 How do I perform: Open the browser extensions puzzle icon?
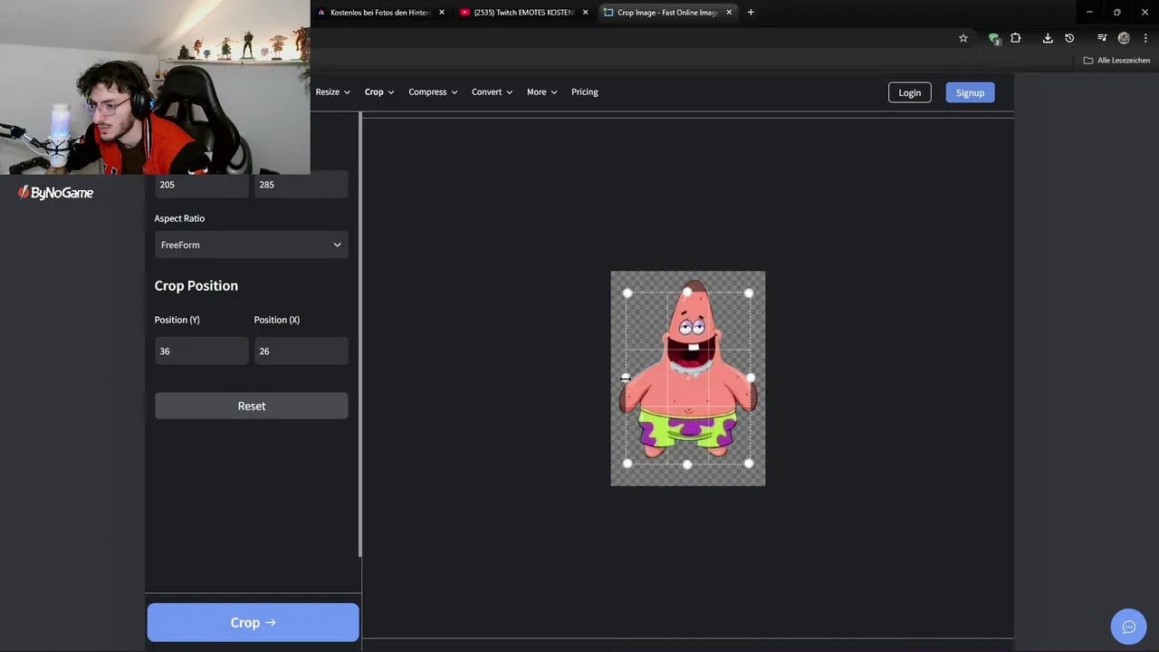(1016, 38)
